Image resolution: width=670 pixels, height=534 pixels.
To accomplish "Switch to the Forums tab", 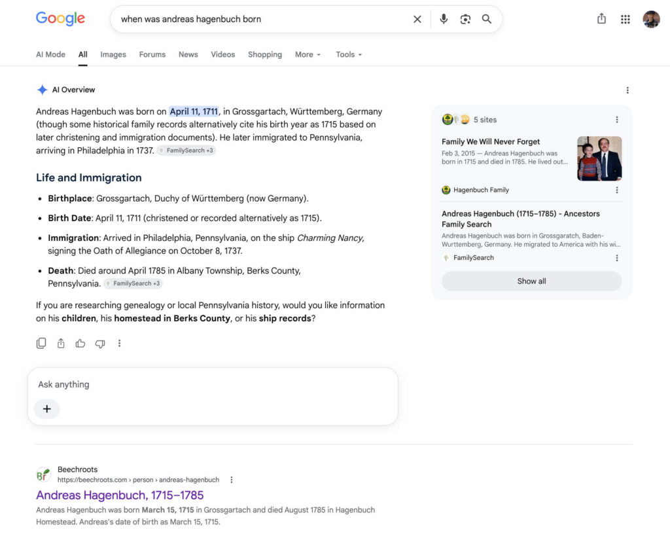I will [152, 55].
